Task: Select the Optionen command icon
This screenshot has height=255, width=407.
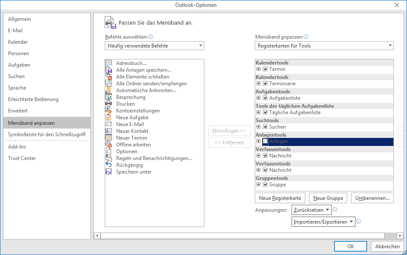Action: click(x=109, y=151)
